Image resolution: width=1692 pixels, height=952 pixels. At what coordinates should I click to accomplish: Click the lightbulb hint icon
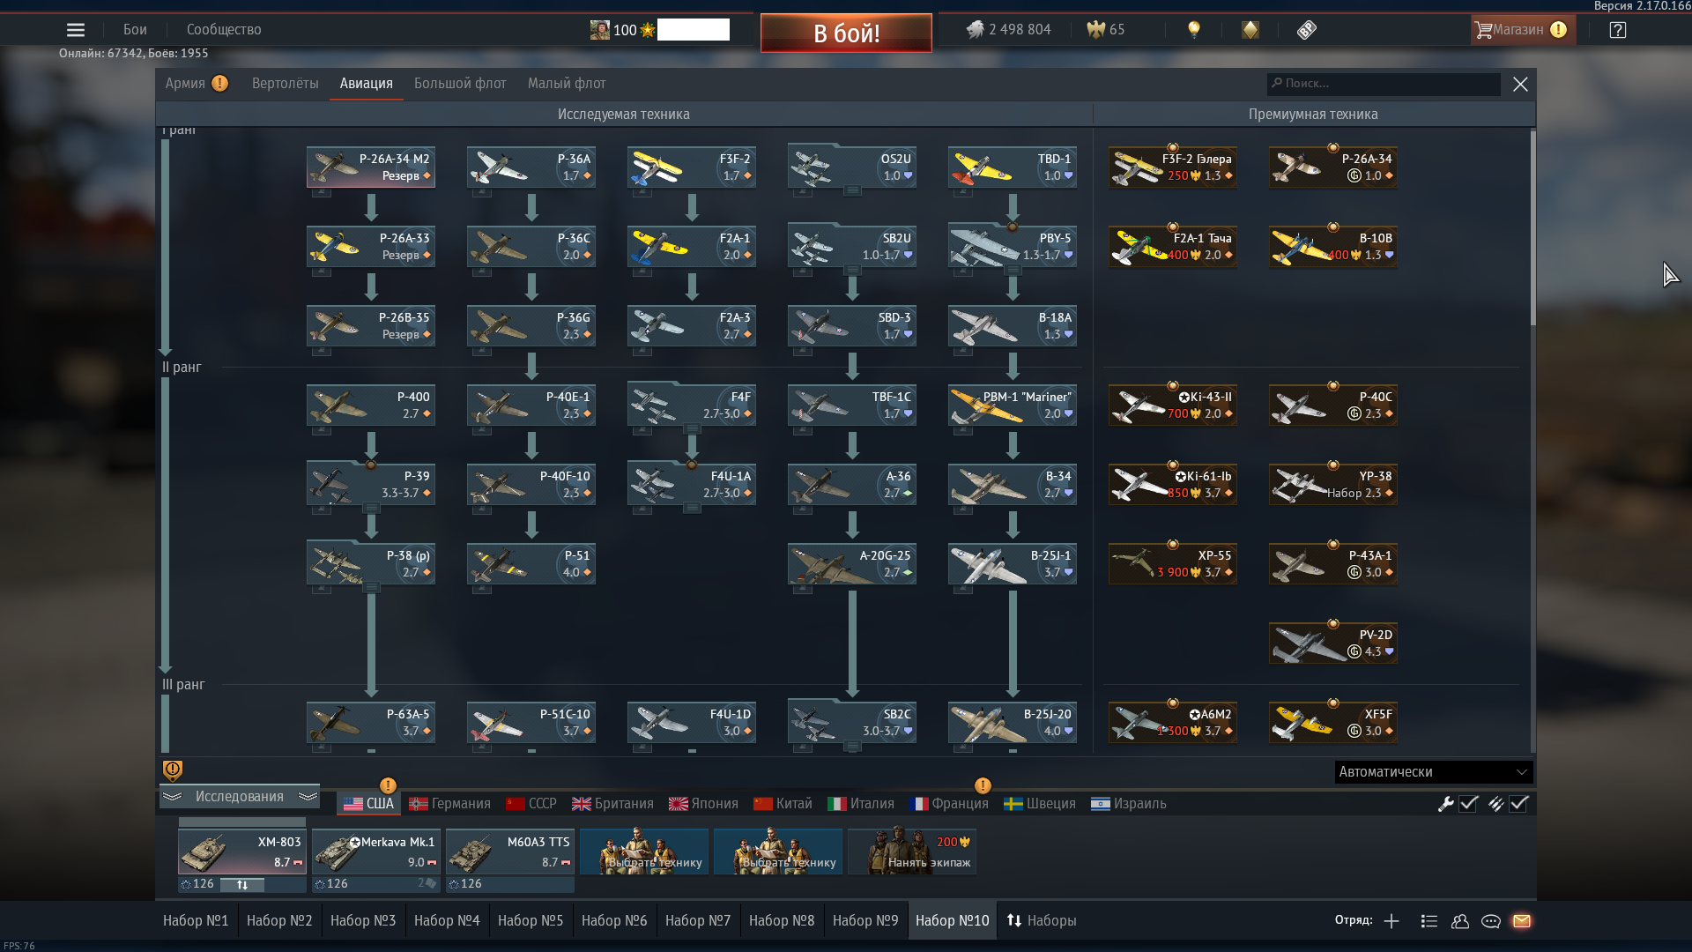click(x=1194, y=30)
